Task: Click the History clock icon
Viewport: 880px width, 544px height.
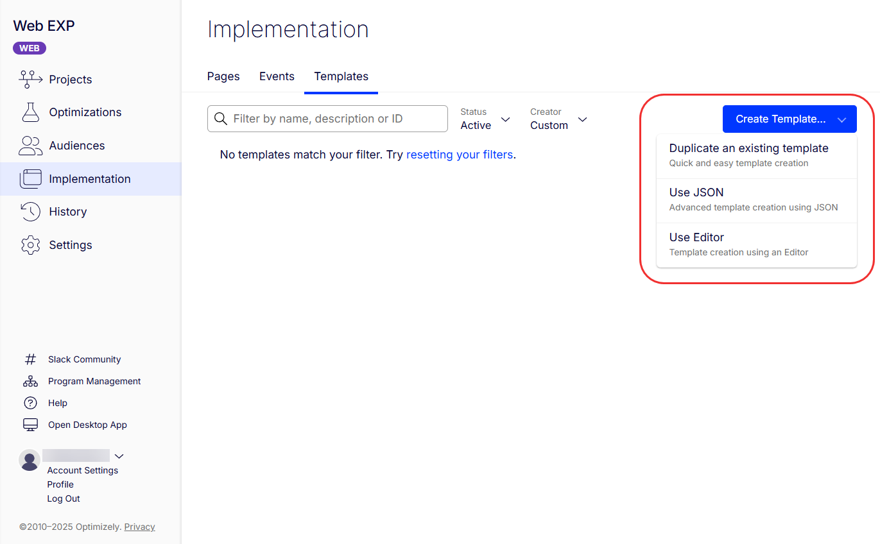Action: tap(30, 212)
